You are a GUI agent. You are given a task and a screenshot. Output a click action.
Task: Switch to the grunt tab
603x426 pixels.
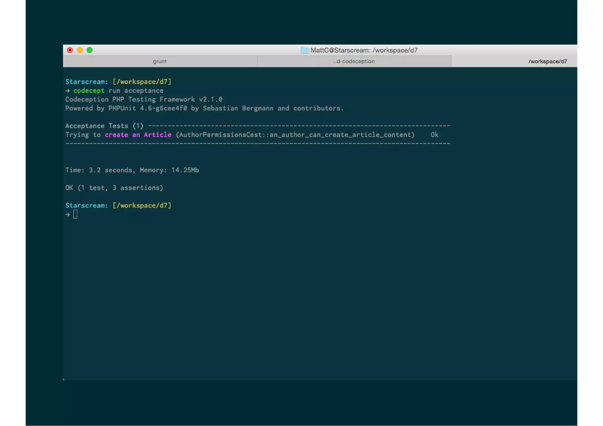click(x=160, y=61)
